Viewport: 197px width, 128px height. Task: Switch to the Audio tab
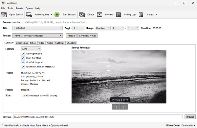click(50, 43)
